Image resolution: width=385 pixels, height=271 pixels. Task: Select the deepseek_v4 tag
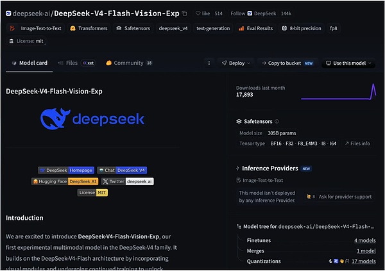[x=173, y=28]
